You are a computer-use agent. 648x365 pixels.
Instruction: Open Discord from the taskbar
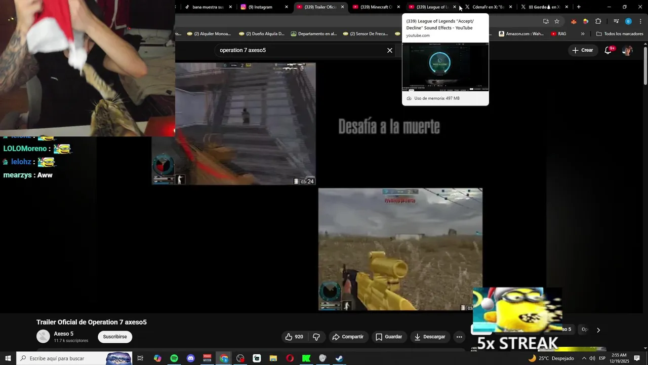click(190, 358)
